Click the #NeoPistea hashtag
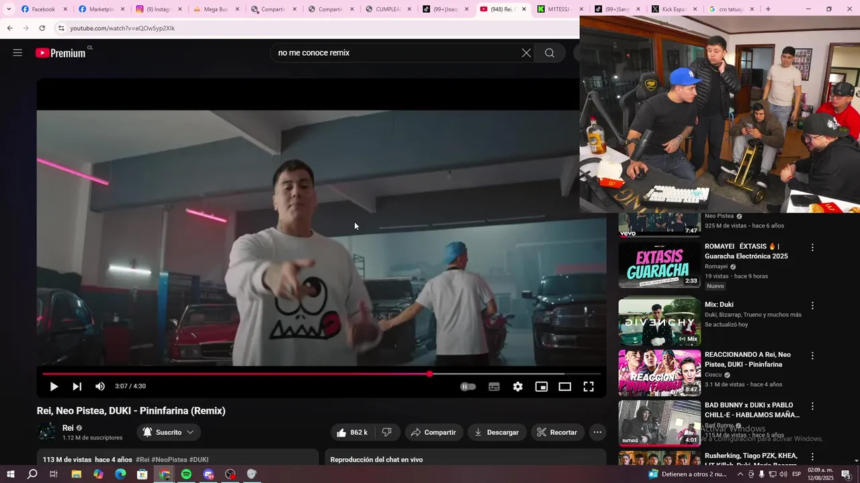The image size is (860, 483). pyautogui.click(x=169, y=460)
